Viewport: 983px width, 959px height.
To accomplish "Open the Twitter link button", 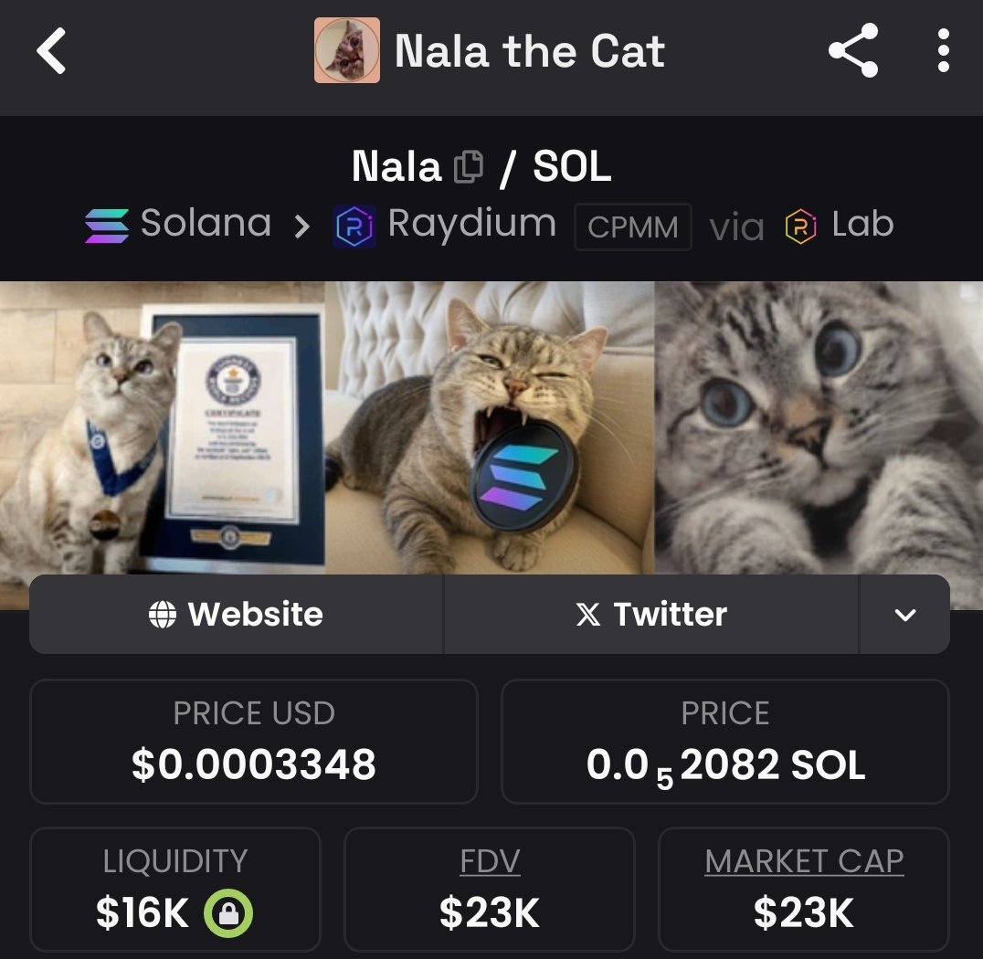I will (x=651, y=615).
